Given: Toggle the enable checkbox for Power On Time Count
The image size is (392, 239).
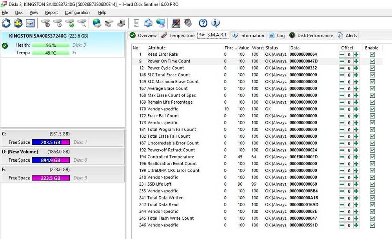Looking at the screenshot, I should 372,61.
